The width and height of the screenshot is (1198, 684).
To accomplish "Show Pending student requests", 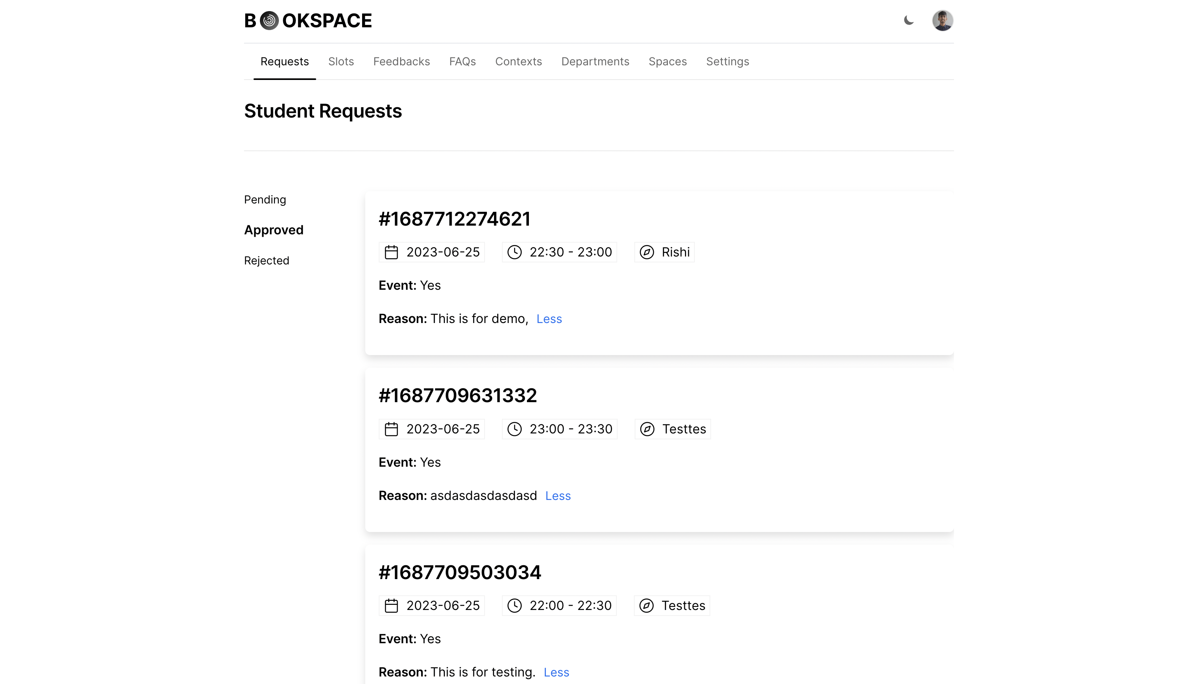I will [265, 199].
